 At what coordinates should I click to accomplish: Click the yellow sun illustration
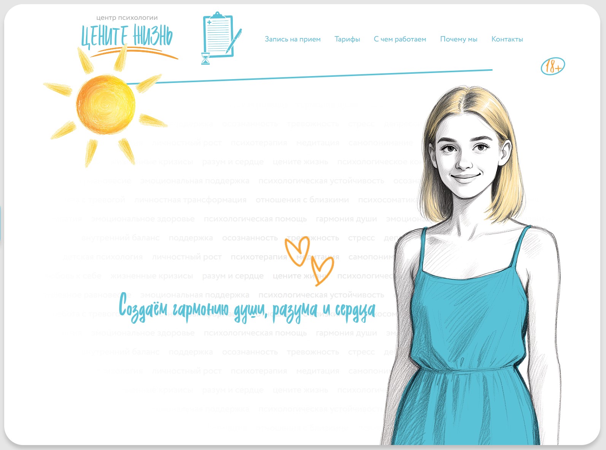pyautogui.click(x=105, y=105)
